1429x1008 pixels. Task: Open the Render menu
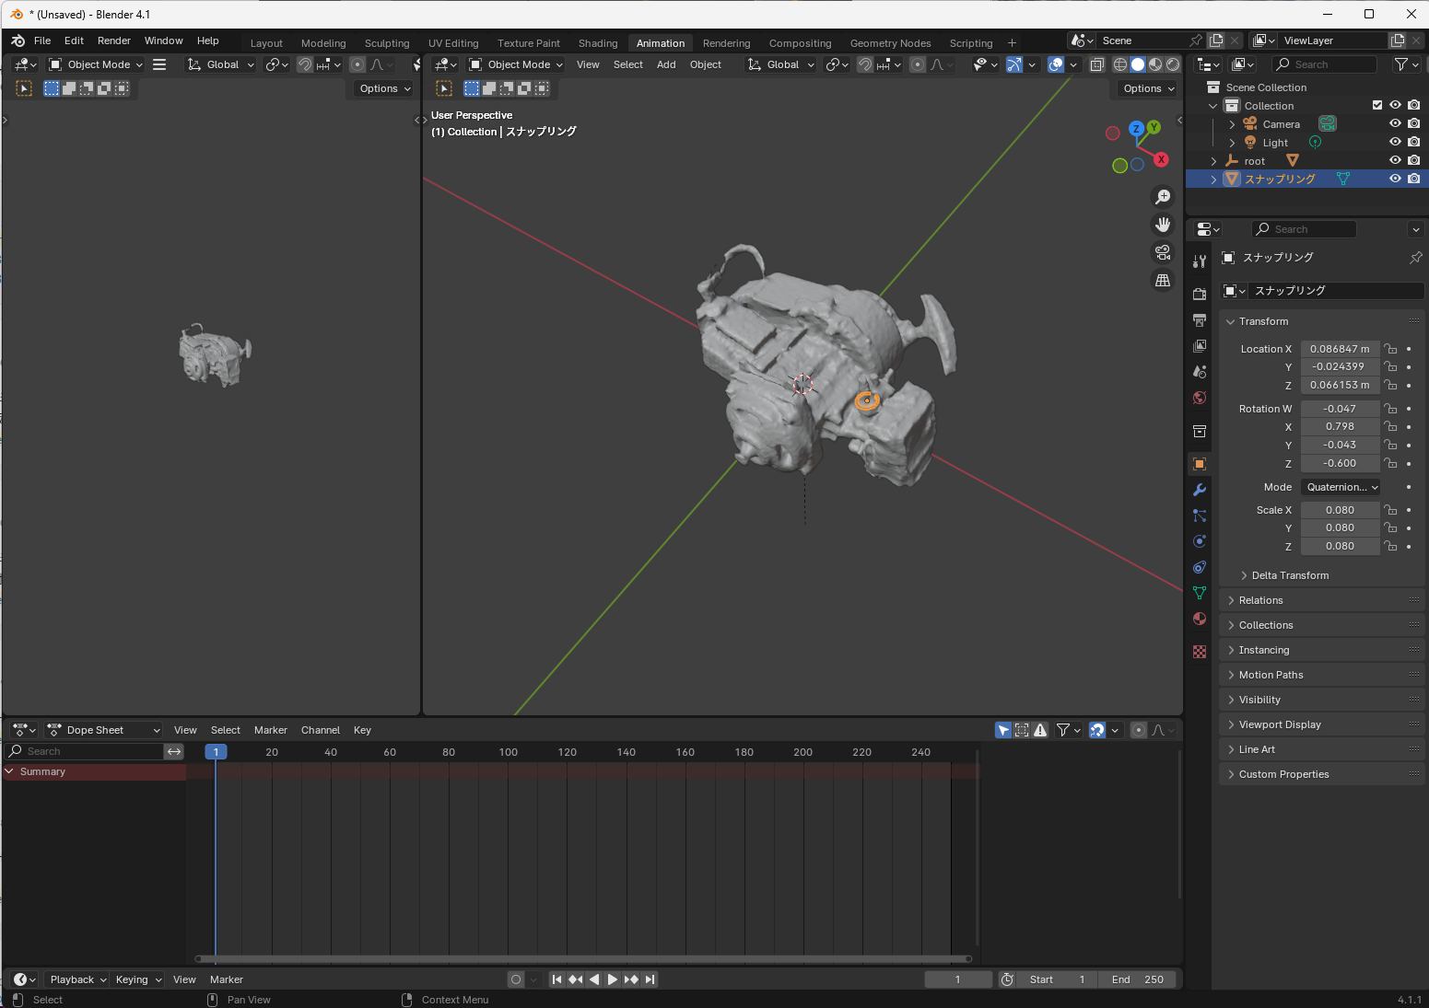pyautogui.click(x=114, y=41)
